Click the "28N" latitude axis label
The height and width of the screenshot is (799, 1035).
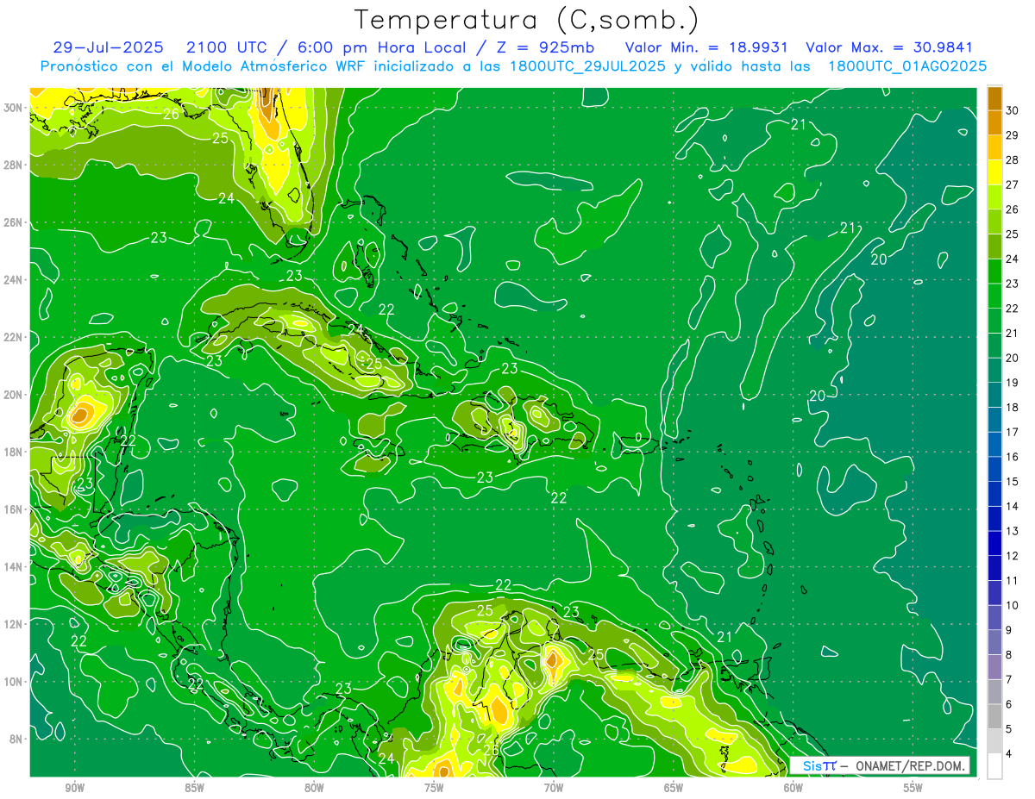pos(14,165)
